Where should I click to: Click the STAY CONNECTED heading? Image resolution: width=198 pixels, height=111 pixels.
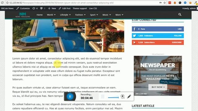(144, 20)
